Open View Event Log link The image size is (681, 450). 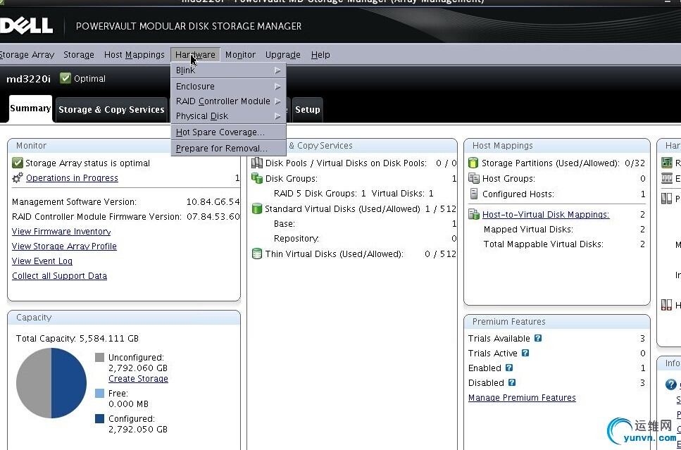[x=42, y=261]
